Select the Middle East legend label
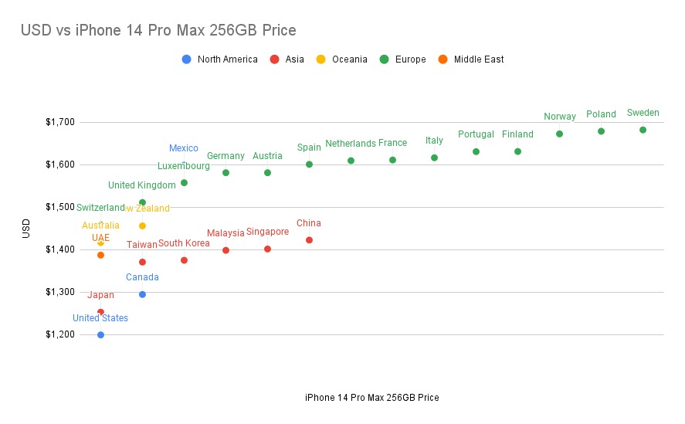Viewport: 685px width, 424px height. point(479,59)
